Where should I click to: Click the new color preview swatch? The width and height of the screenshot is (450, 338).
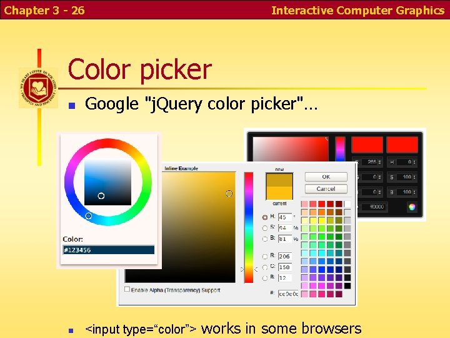[279, 180]
